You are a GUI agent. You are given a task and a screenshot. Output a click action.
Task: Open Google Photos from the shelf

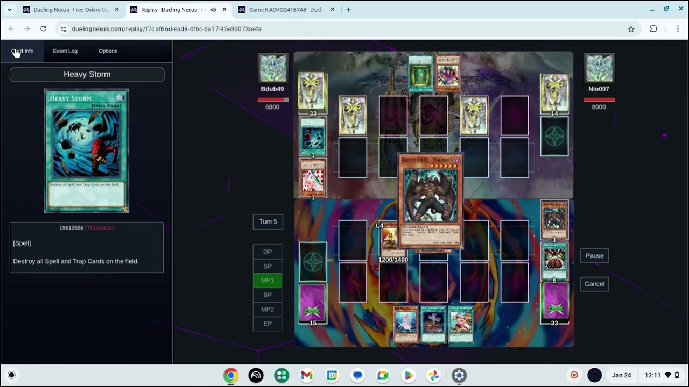click(433, 375)
